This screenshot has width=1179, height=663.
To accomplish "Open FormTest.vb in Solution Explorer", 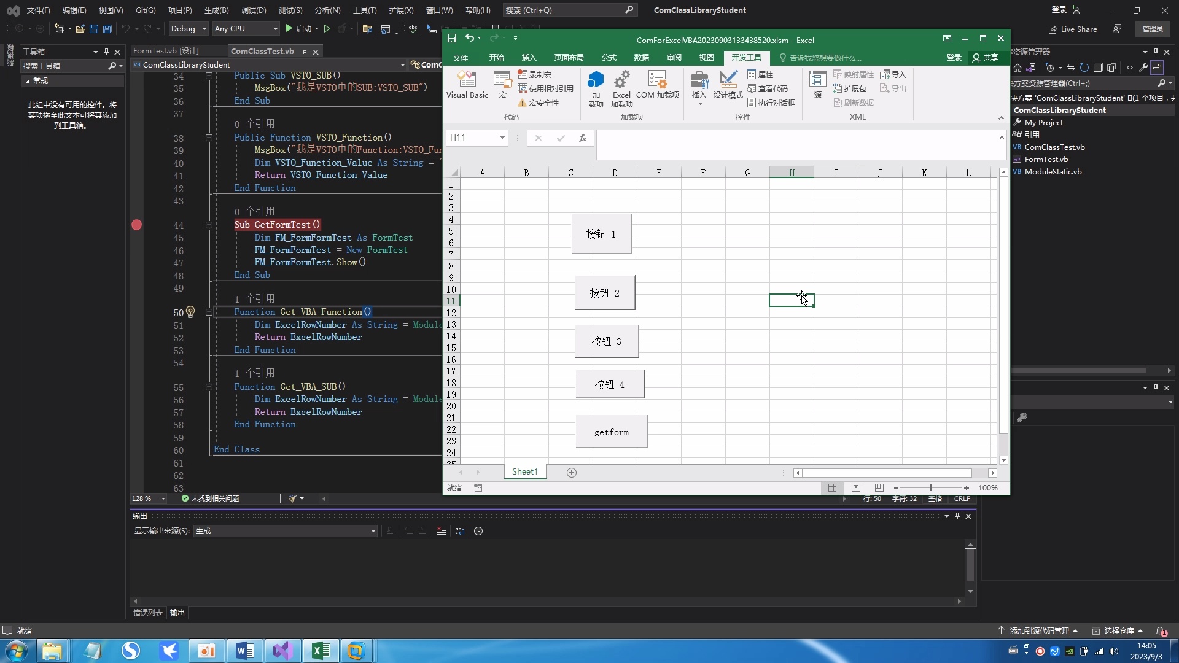I will click(x=1046, y=159).
